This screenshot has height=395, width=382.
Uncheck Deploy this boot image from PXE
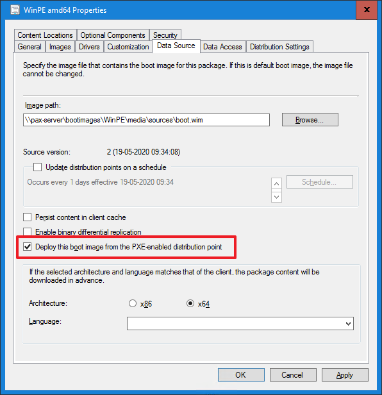point(27,247)
